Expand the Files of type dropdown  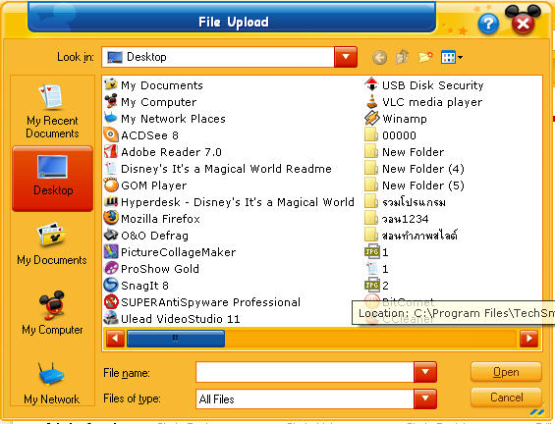coord(425,398)
